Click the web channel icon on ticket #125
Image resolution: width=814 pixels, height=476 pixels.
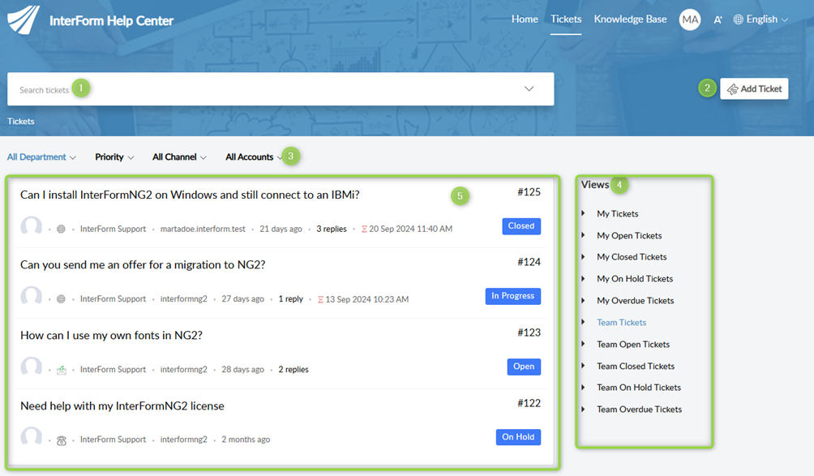pos(62,229)
